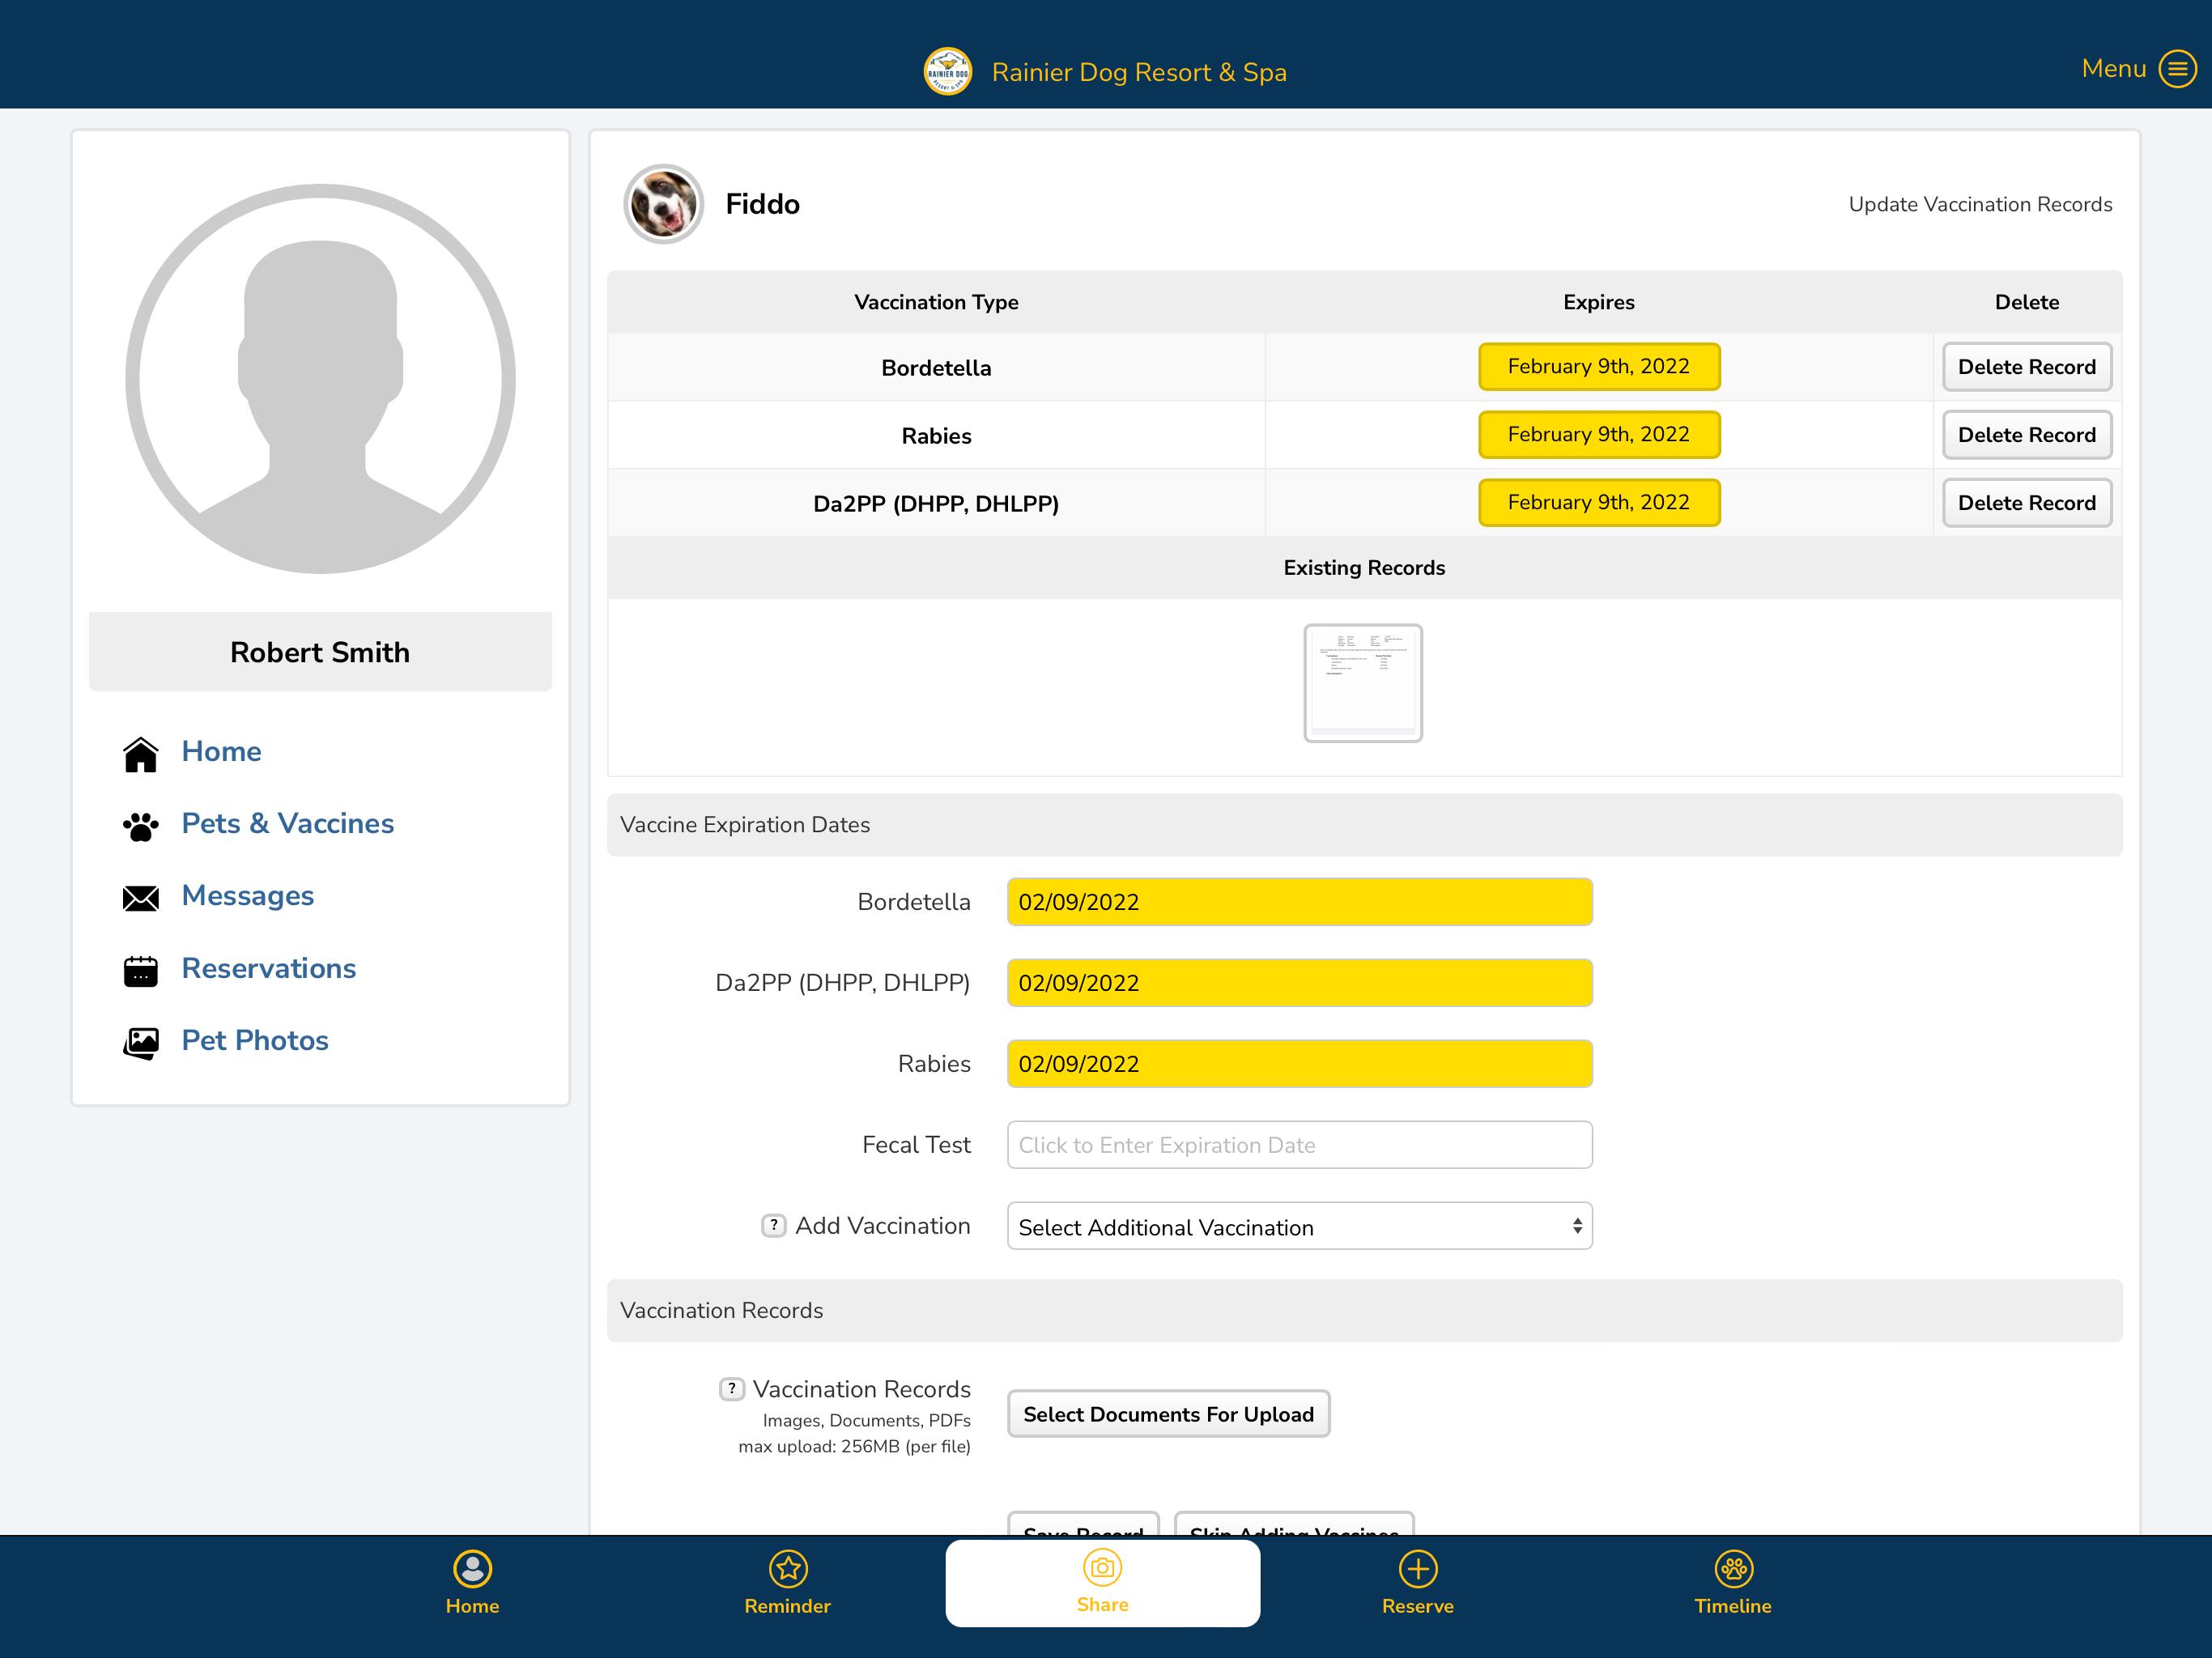Click the help icon beside Add Vaccination
This screenshot has width=2212, height=1658.
click(773, 1225)
